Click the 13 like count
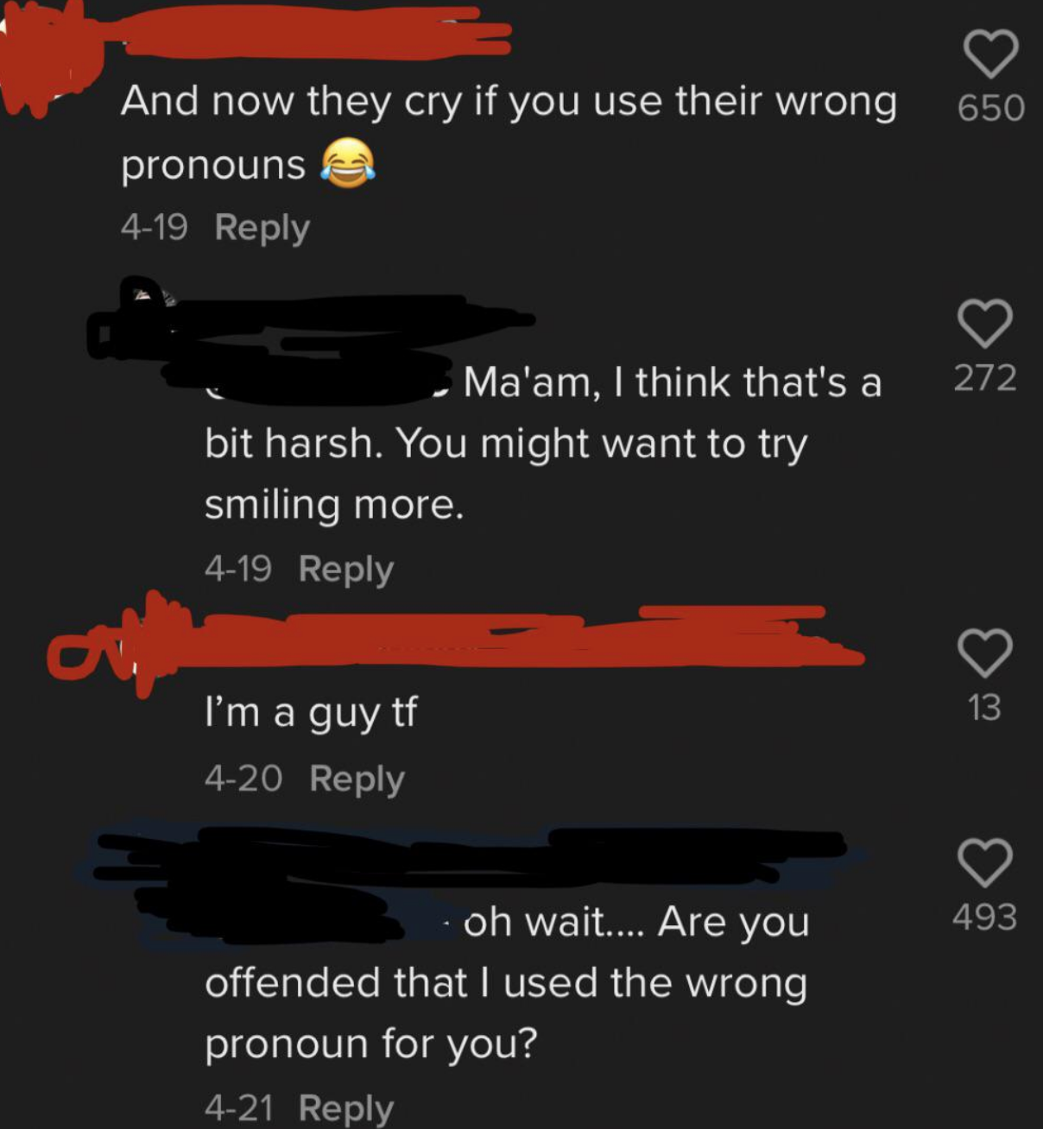The image size is (1043, 1129). click(984, 708)
